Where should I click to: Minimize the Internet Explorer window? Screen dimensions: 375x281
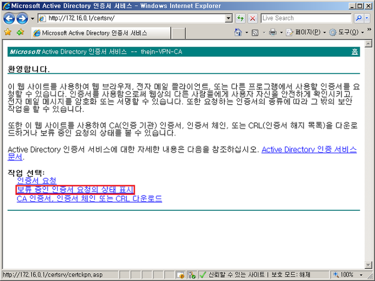tap(352, 6)
